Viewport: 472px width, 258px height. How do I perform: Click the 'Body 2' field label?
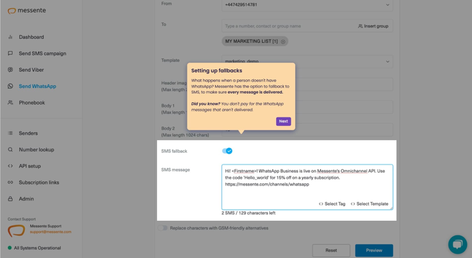tap(168, 128)
